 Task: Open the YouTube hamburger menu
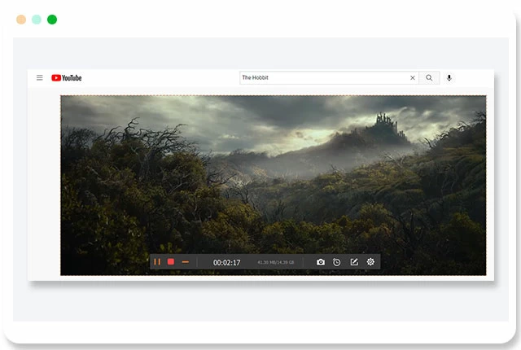(40, 78)
